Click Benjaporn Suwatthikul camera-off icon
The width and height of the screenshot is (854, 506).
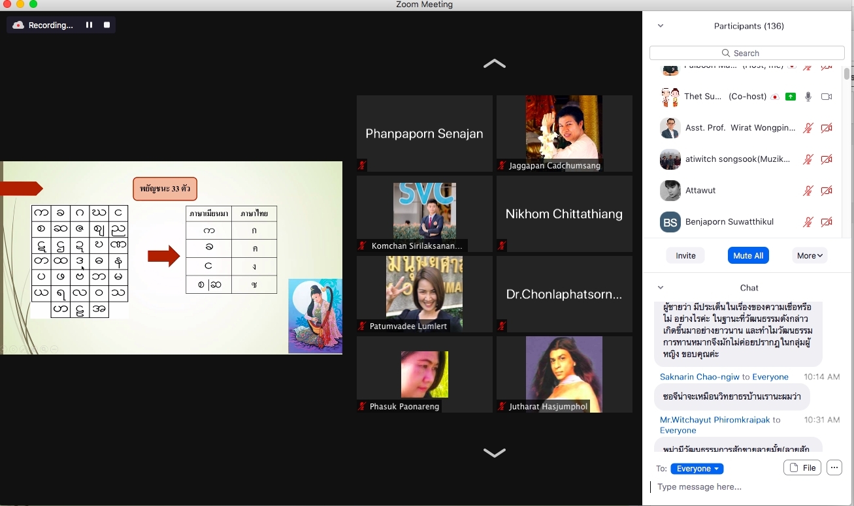[x=827, y=222]
